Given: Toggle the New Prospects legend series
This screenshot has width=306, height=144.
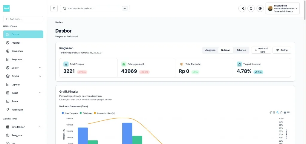Looking at the screenshot, I should coord(70,113).
